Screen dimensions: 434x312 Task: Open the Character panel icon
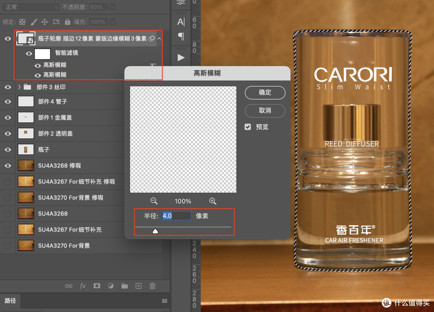(x=181, y=22)
